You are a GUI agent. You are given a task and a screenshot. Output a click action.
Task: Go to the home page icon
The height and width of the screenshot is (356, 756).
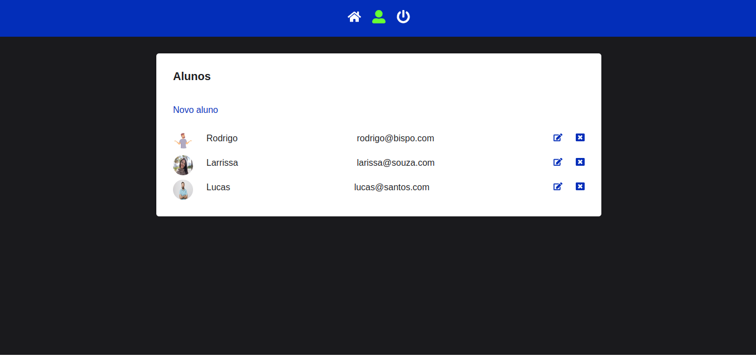pos(354,17)
